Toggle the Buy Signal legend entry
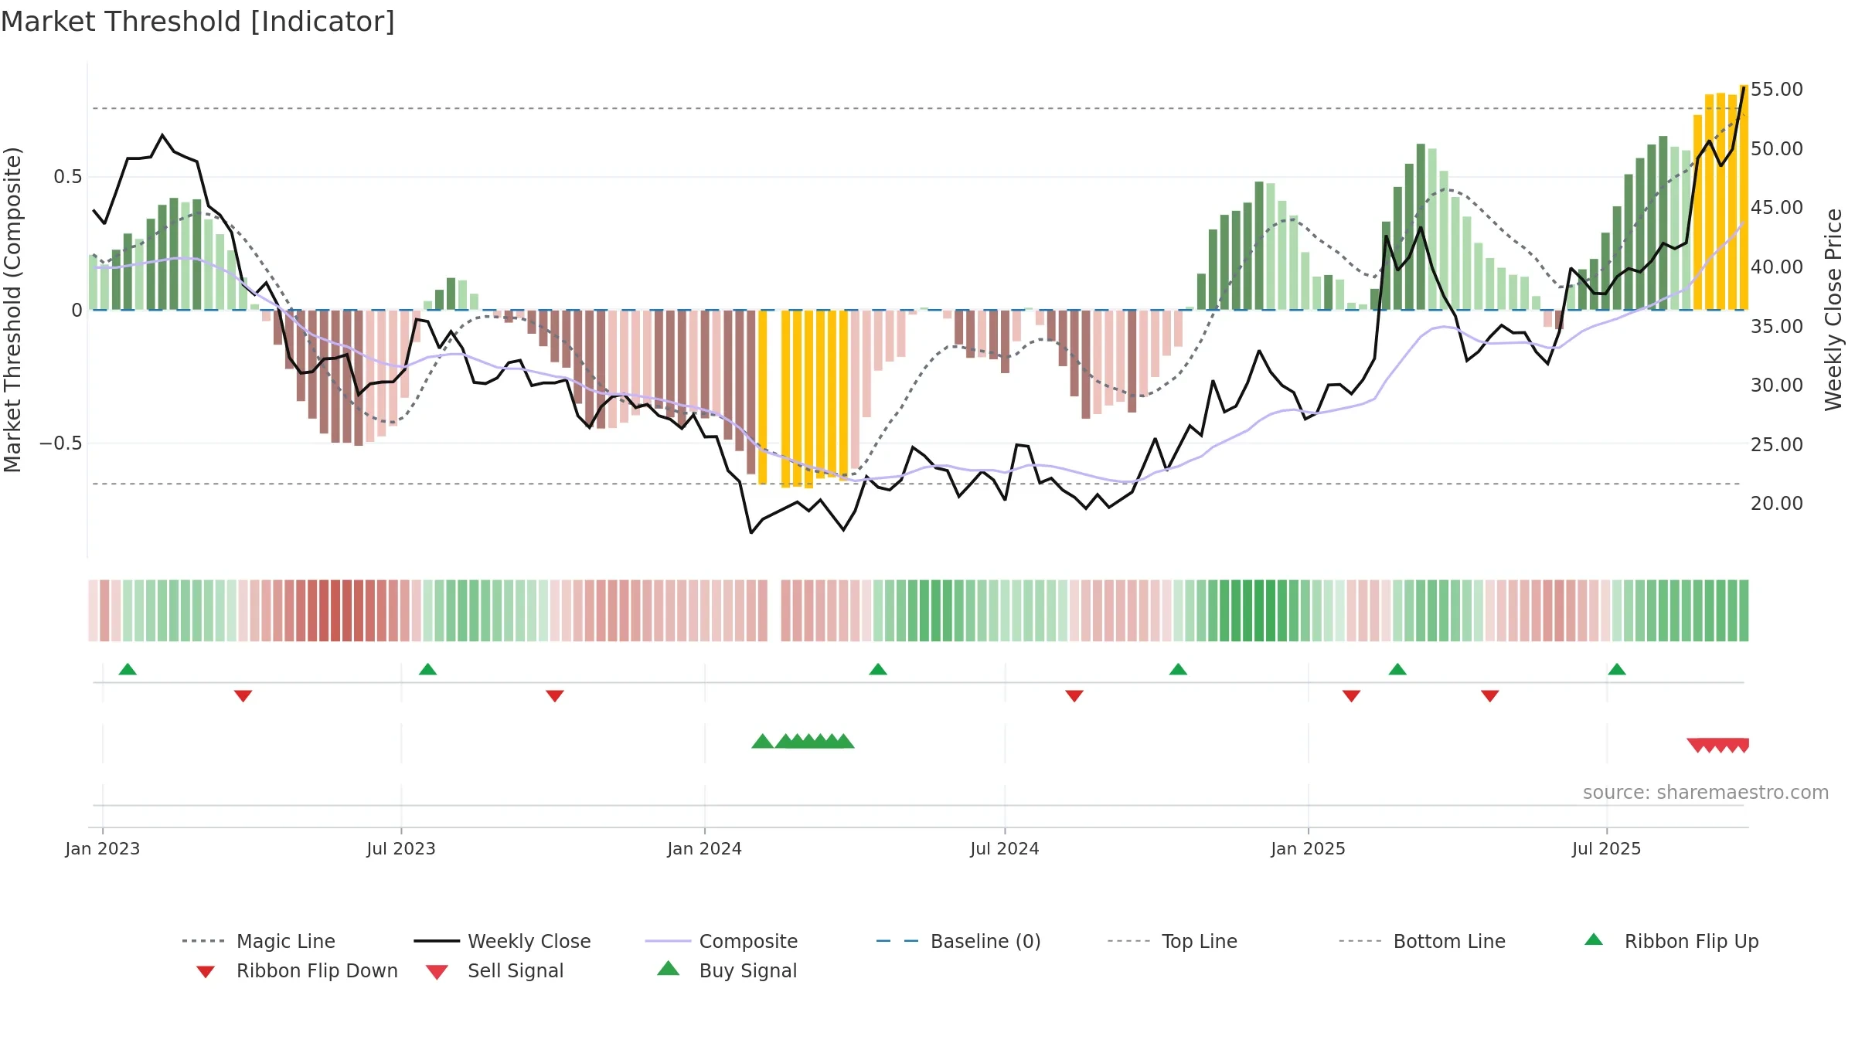 [727, 970]
